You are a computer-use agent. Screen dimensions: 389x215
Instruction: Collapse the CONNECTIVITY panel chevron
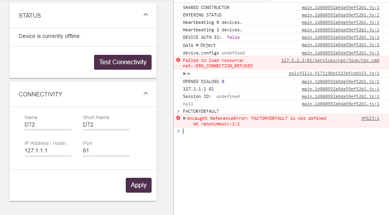(146, 94)
